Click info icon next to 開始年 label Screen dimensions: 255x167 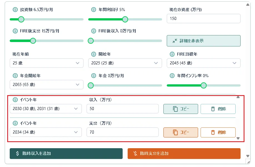tap(94, 54)
